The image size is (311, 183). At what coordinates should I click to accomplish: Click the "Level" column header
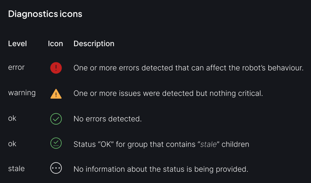click(x=17, y=43)
